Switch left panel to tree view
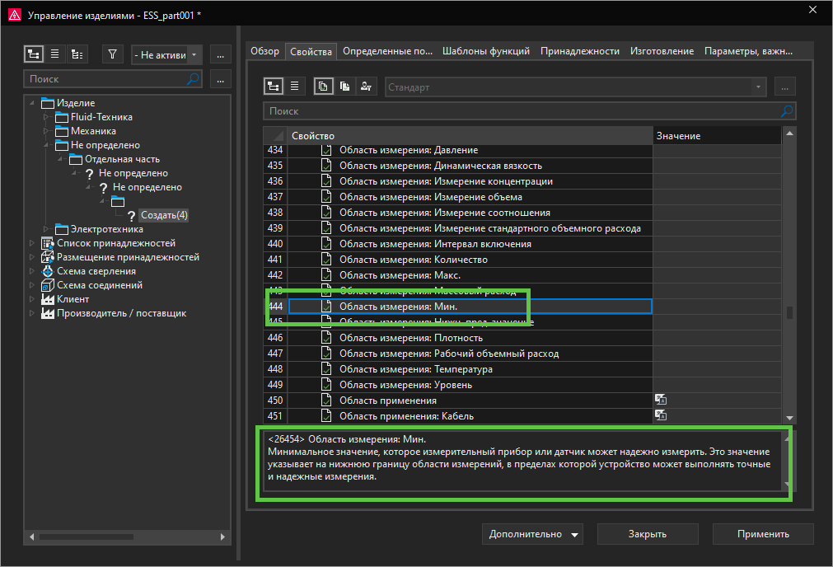This screenshot has height=567, width=833. point(34,54)
